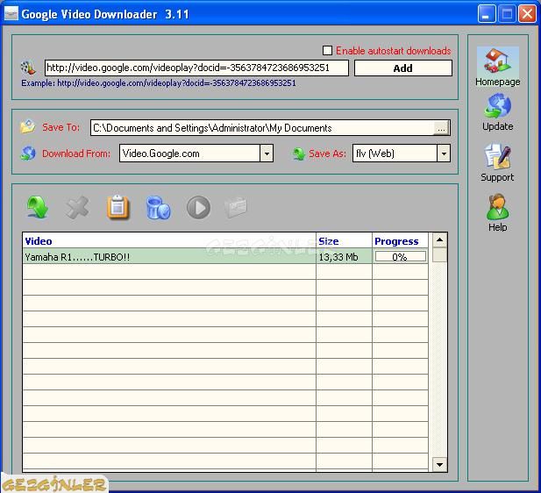The image size is (541, 493).
Task: Click the browse button for Save To path
Action: tap(441, 128)
